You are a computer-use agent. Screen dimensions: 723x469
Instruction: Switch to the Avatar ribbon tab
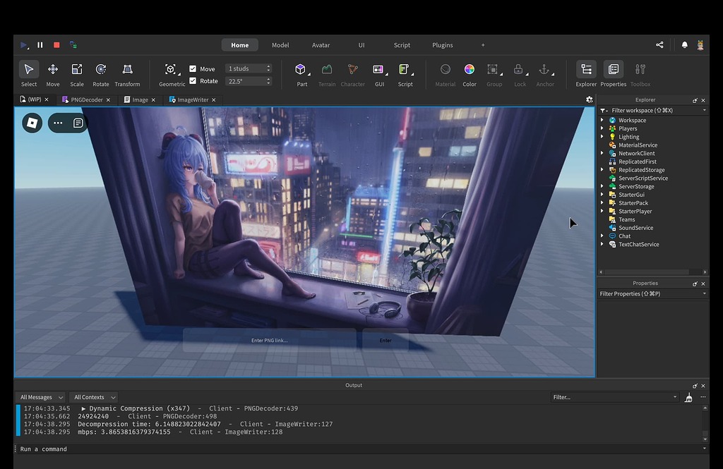(x=321, y=45)
